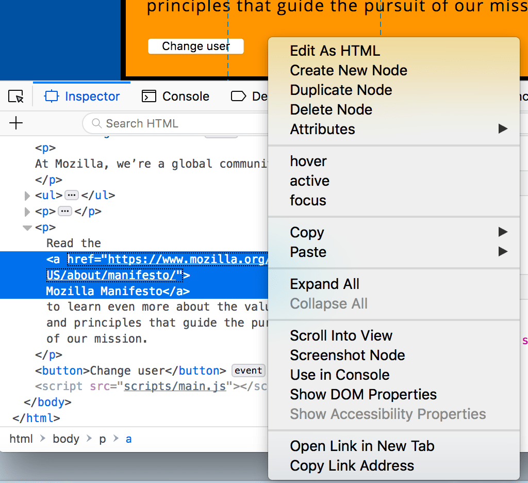Click the Console panel terminal icon
The height and width of the screenshot is (483, 528).
tap(148, 96)
